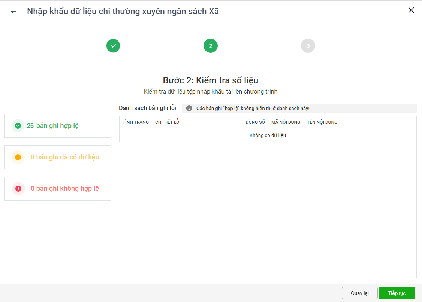Image resolution: width=422 pixels, height=302 pixels.
Task: Click the back arrow beside the title
Action: [x=14, y=11]
